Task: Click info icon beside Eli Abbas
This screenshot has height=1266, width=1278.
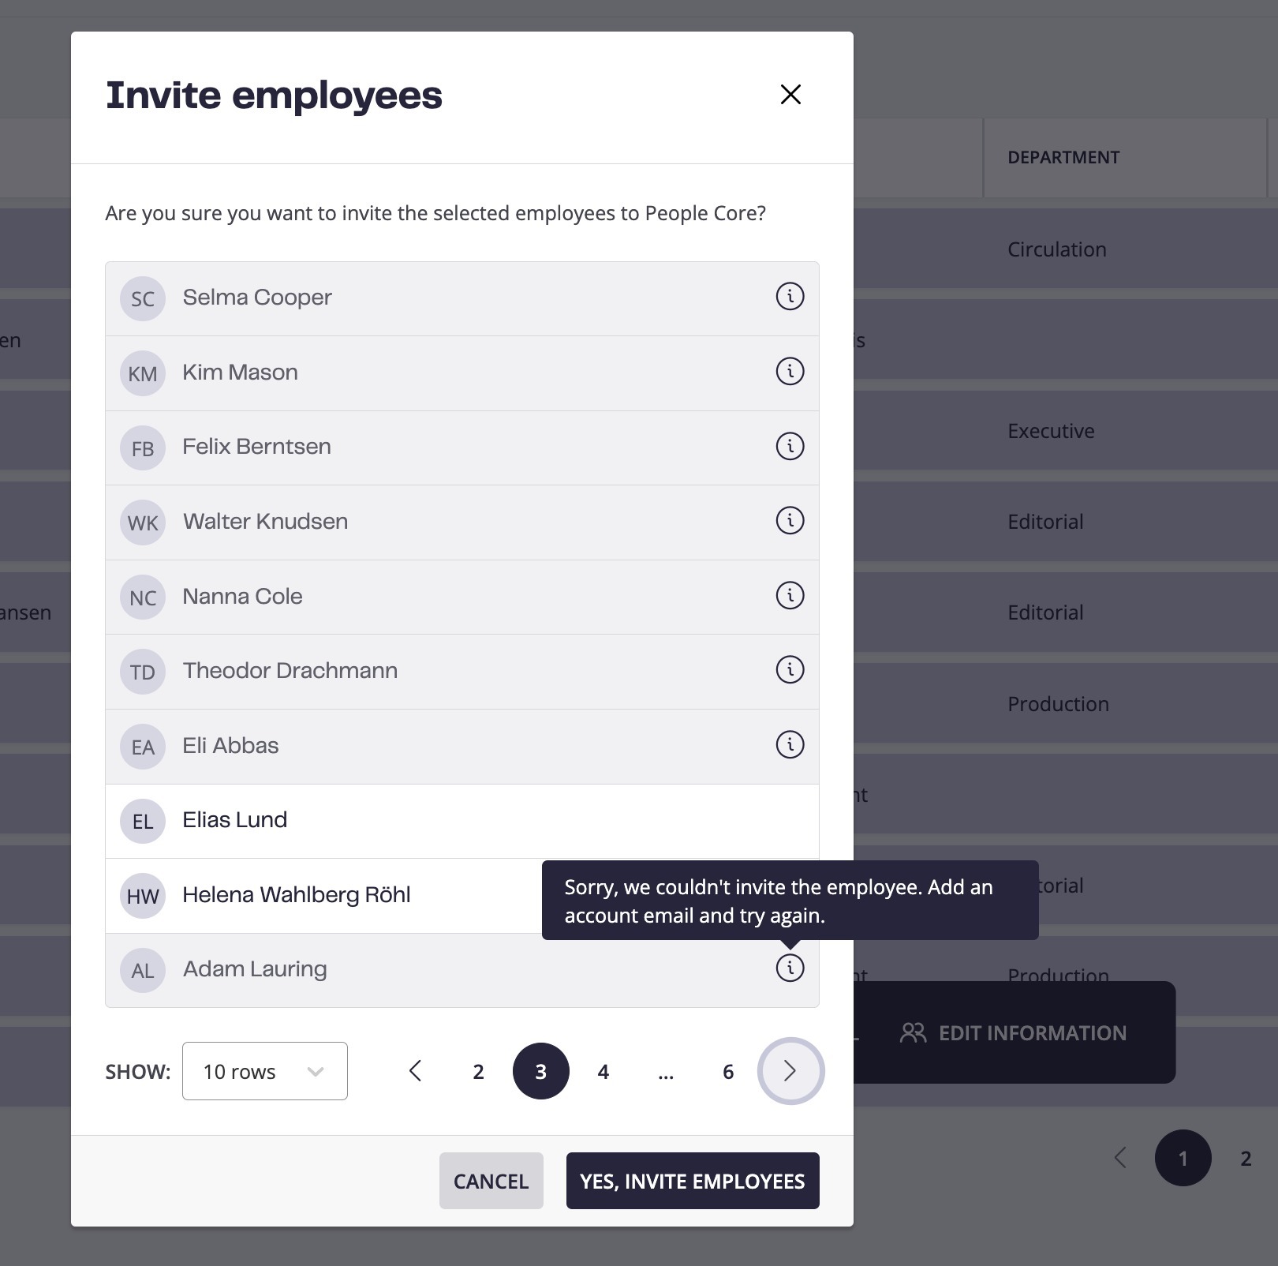Action: click(x=790, y=744)
